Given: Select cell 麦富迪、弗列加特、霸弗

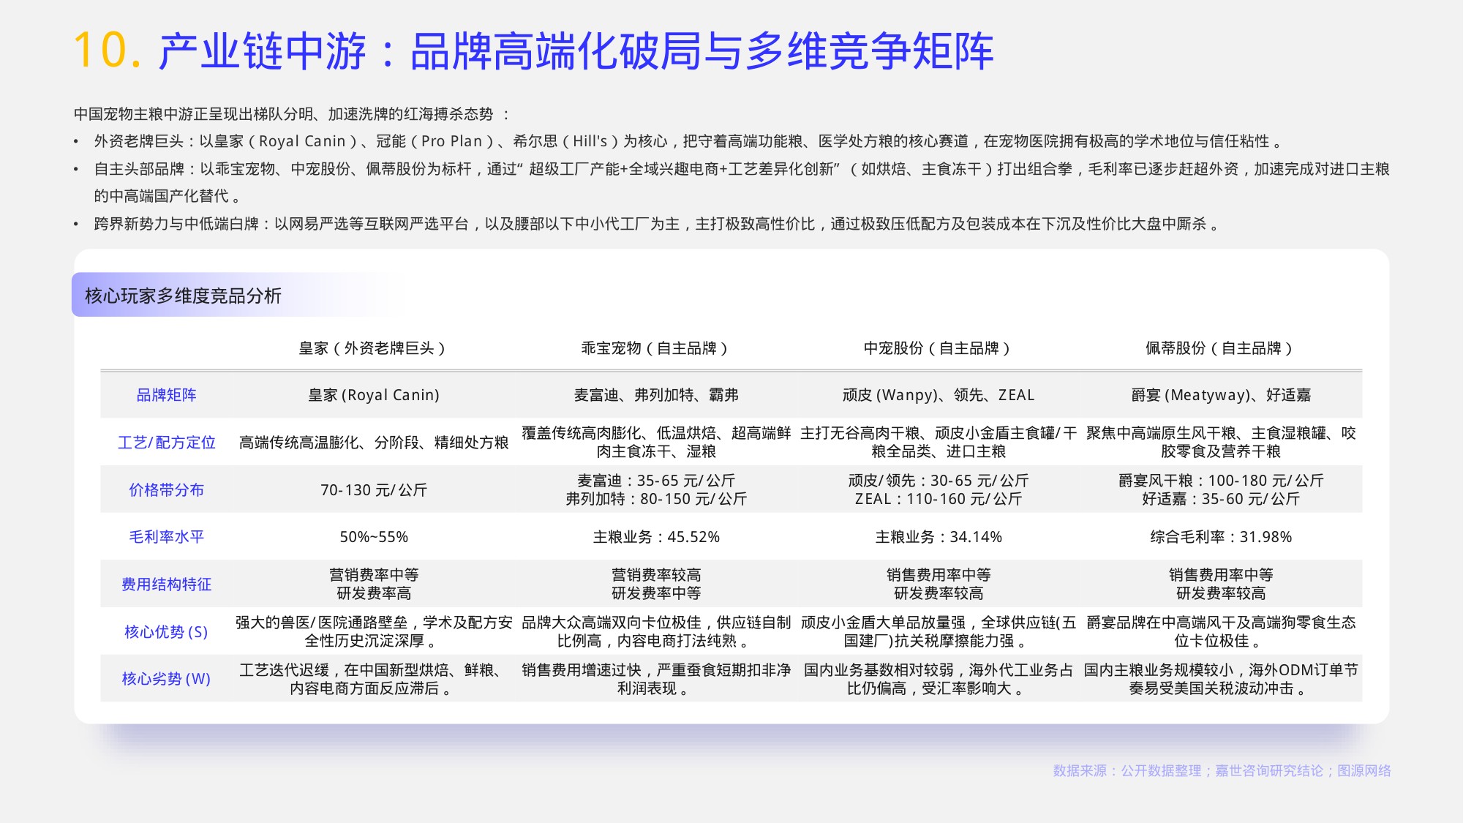Looking at the screenshot, I should (x=656, y=395).
